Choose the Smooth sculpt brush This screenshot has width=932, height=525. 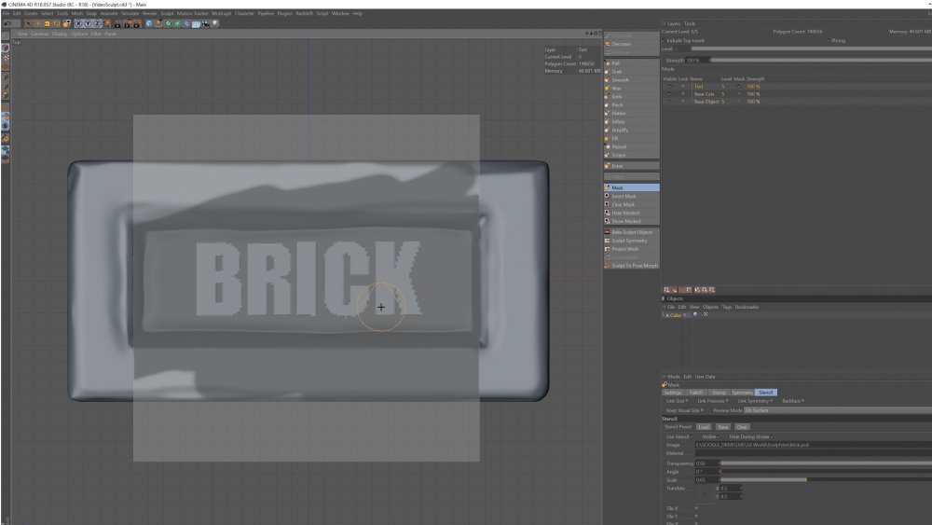click(x=631, y=79)
